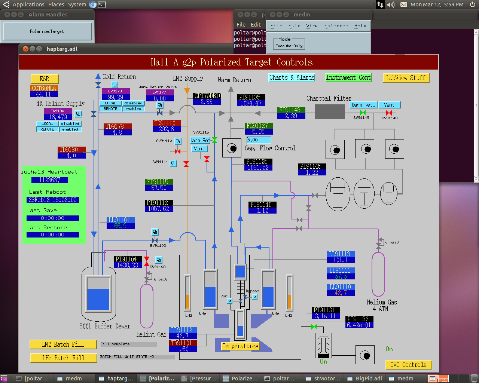This screenshot has width=479, height=383.
Task: Open the Places menu
Action: coord(56,4)
